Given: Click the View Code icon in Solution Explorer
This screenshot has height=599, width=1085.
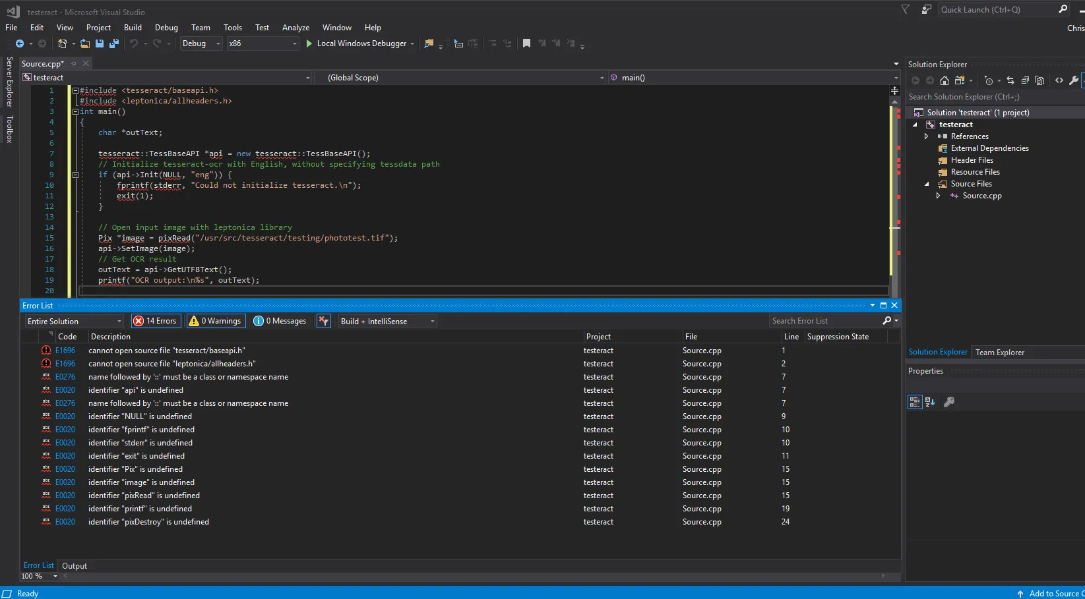Looking at the screenshot, I should [1059, 80].
